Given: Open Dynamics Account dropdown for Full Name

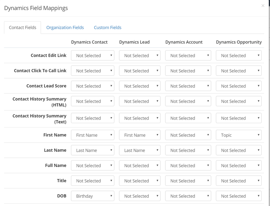Looking at the screenshot, I should click(x=188, y=165).
